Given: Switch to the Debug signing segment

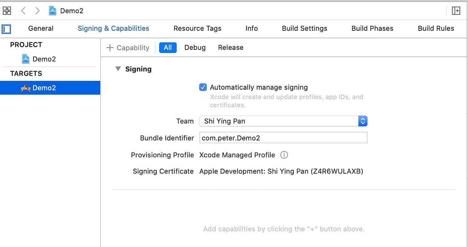Looking at the screenshot, I should tap(195, 47).
